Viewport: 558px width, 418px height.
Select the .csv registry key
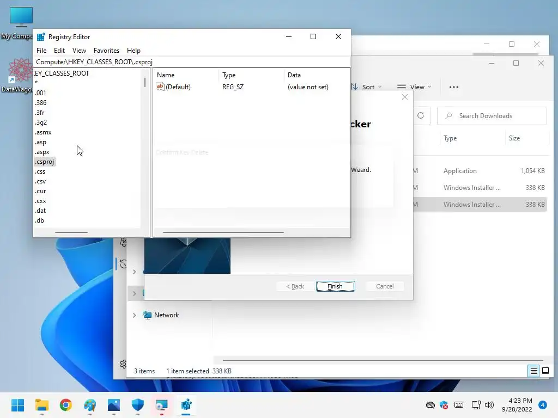click(x=40, y=181)
